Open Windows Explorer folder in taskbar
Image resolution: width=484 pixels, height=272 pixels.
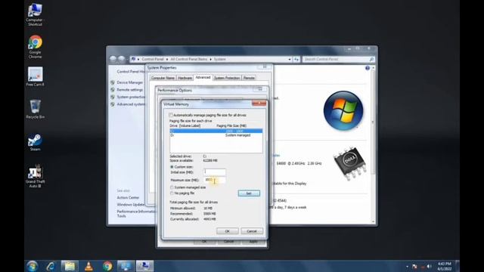point(70,266)
